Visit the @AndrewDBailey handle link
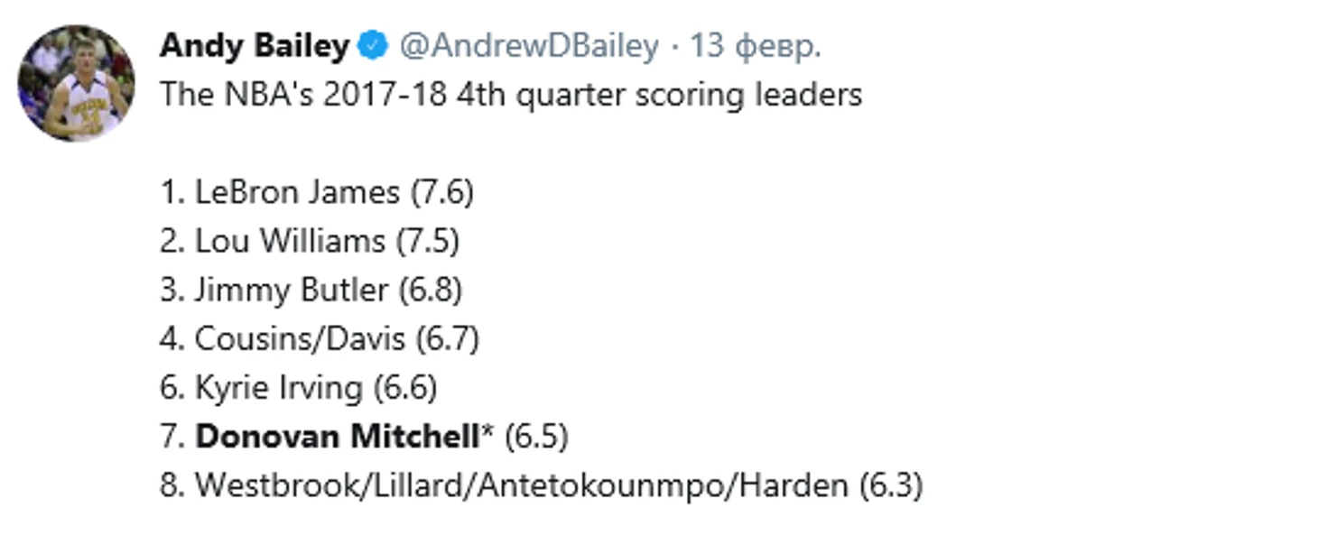This screenshot has width=1318, height=535. (529, 47)
